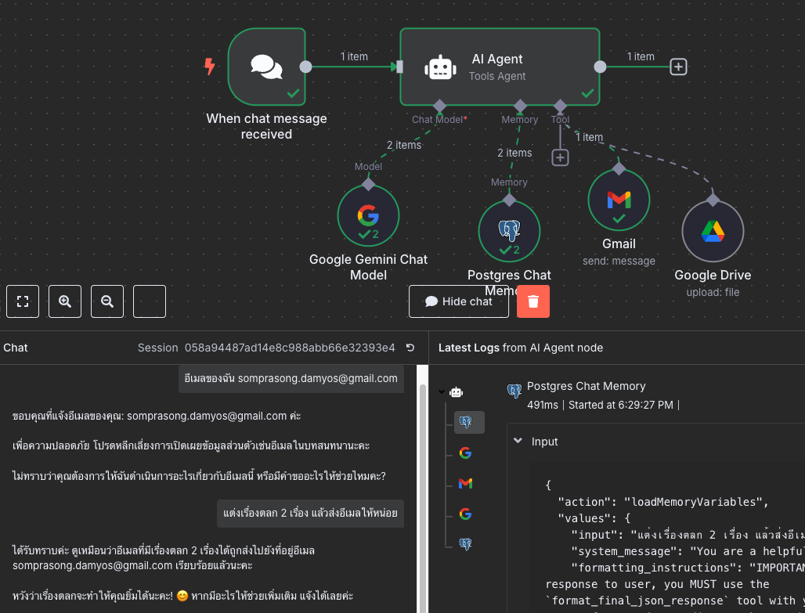The width and height of the screenshot is (805, 613).
Task: Reset the chat session with refresh icon
Action: (x=410, y=348)
